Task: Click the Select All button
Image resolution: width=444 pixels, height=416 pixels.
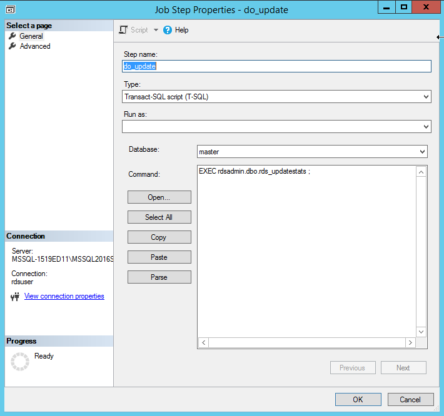Action: pyautogui.click(x=159, y=217)
